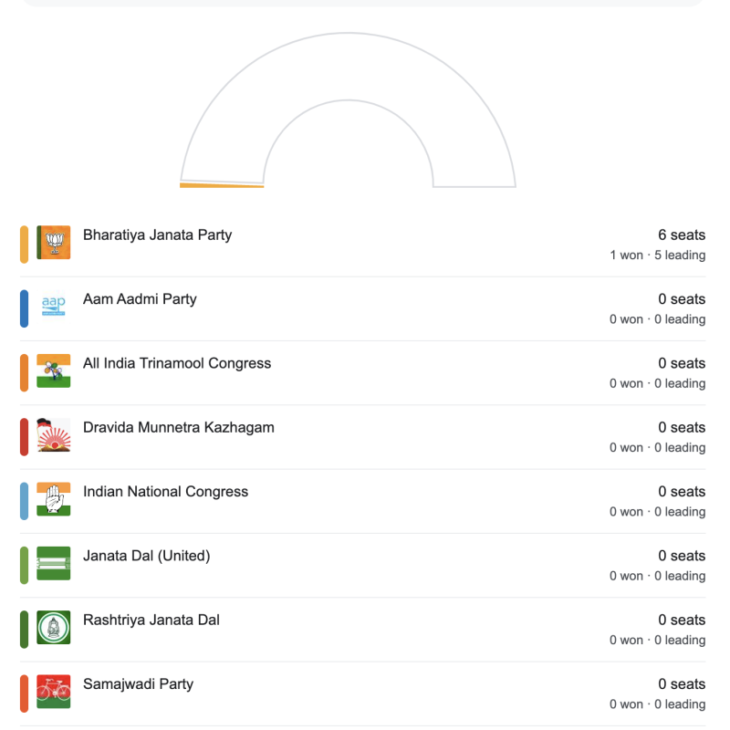
Task: Click the Rashtriya Janata Dal lantern logo
Action: coord(54,629)
